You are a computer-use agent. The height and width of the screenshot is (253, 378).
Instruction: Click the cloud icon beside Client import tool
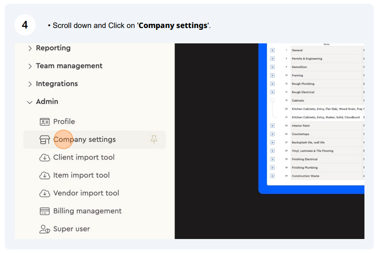(x=45, y=158)
